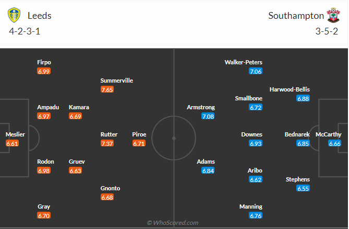Click Summerville's 7.65 rating badge

pos(107,89)
